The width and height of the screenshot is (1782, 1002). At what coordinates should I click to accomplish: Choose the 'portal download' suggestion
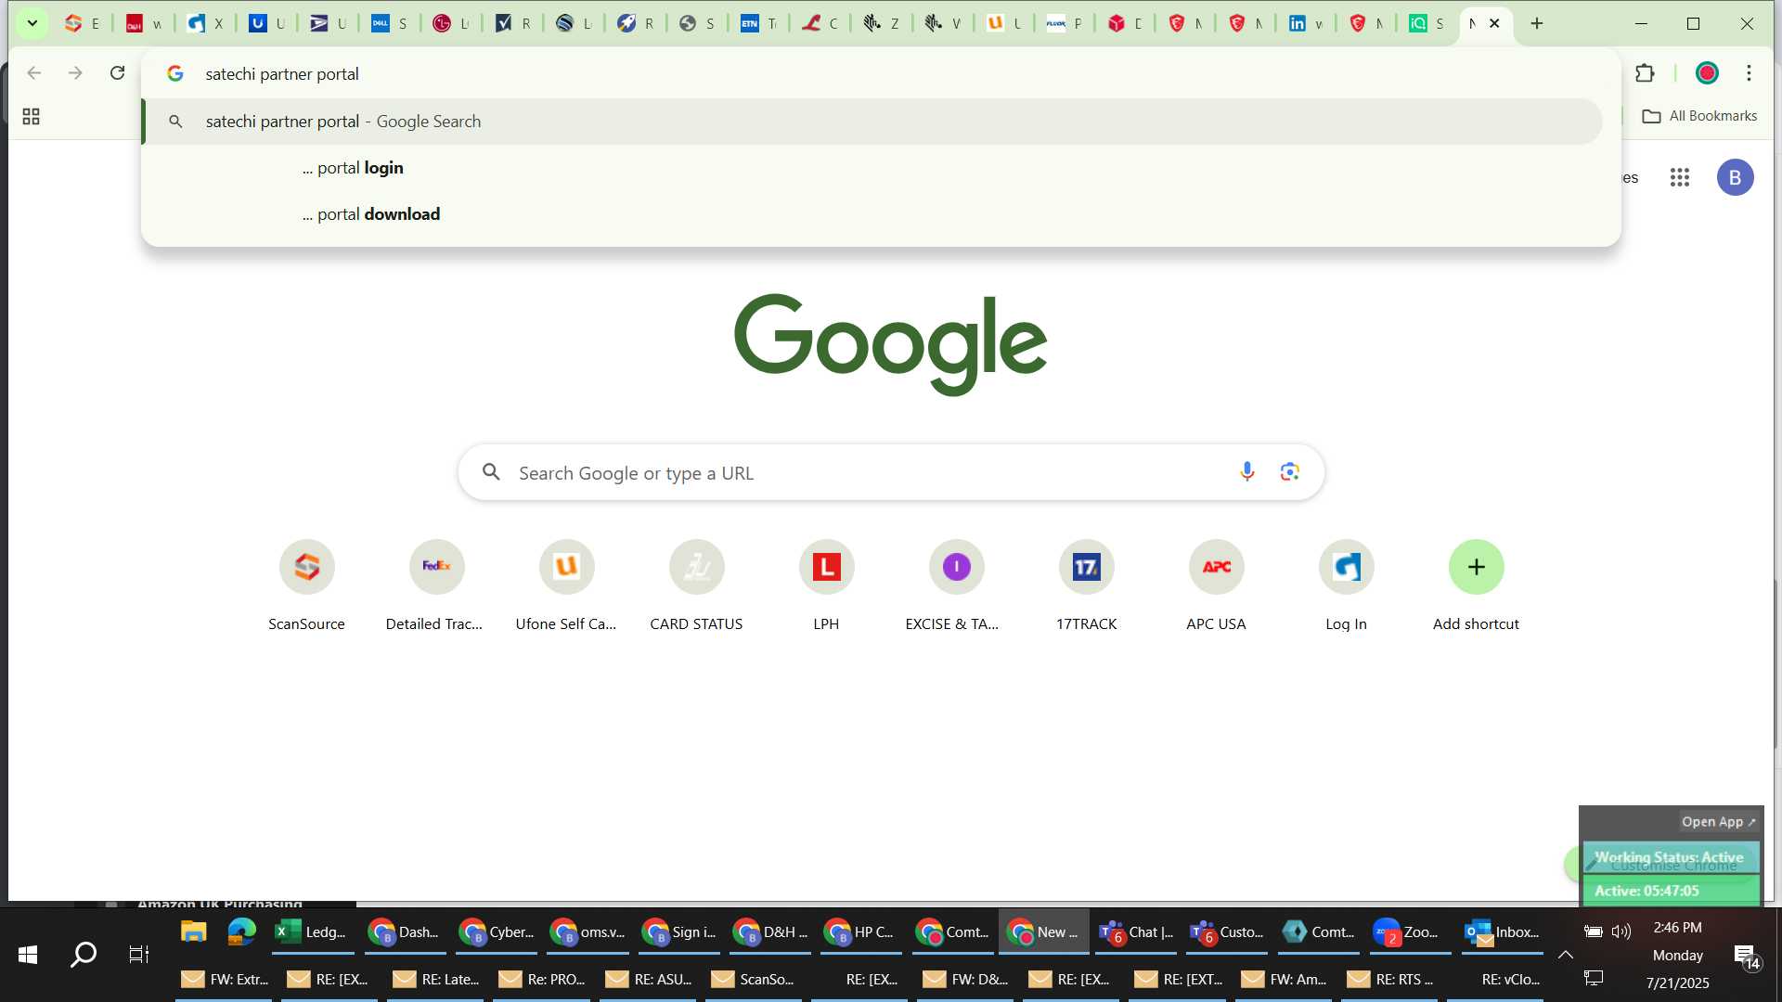pyautogui.click(x=873, y=214)
